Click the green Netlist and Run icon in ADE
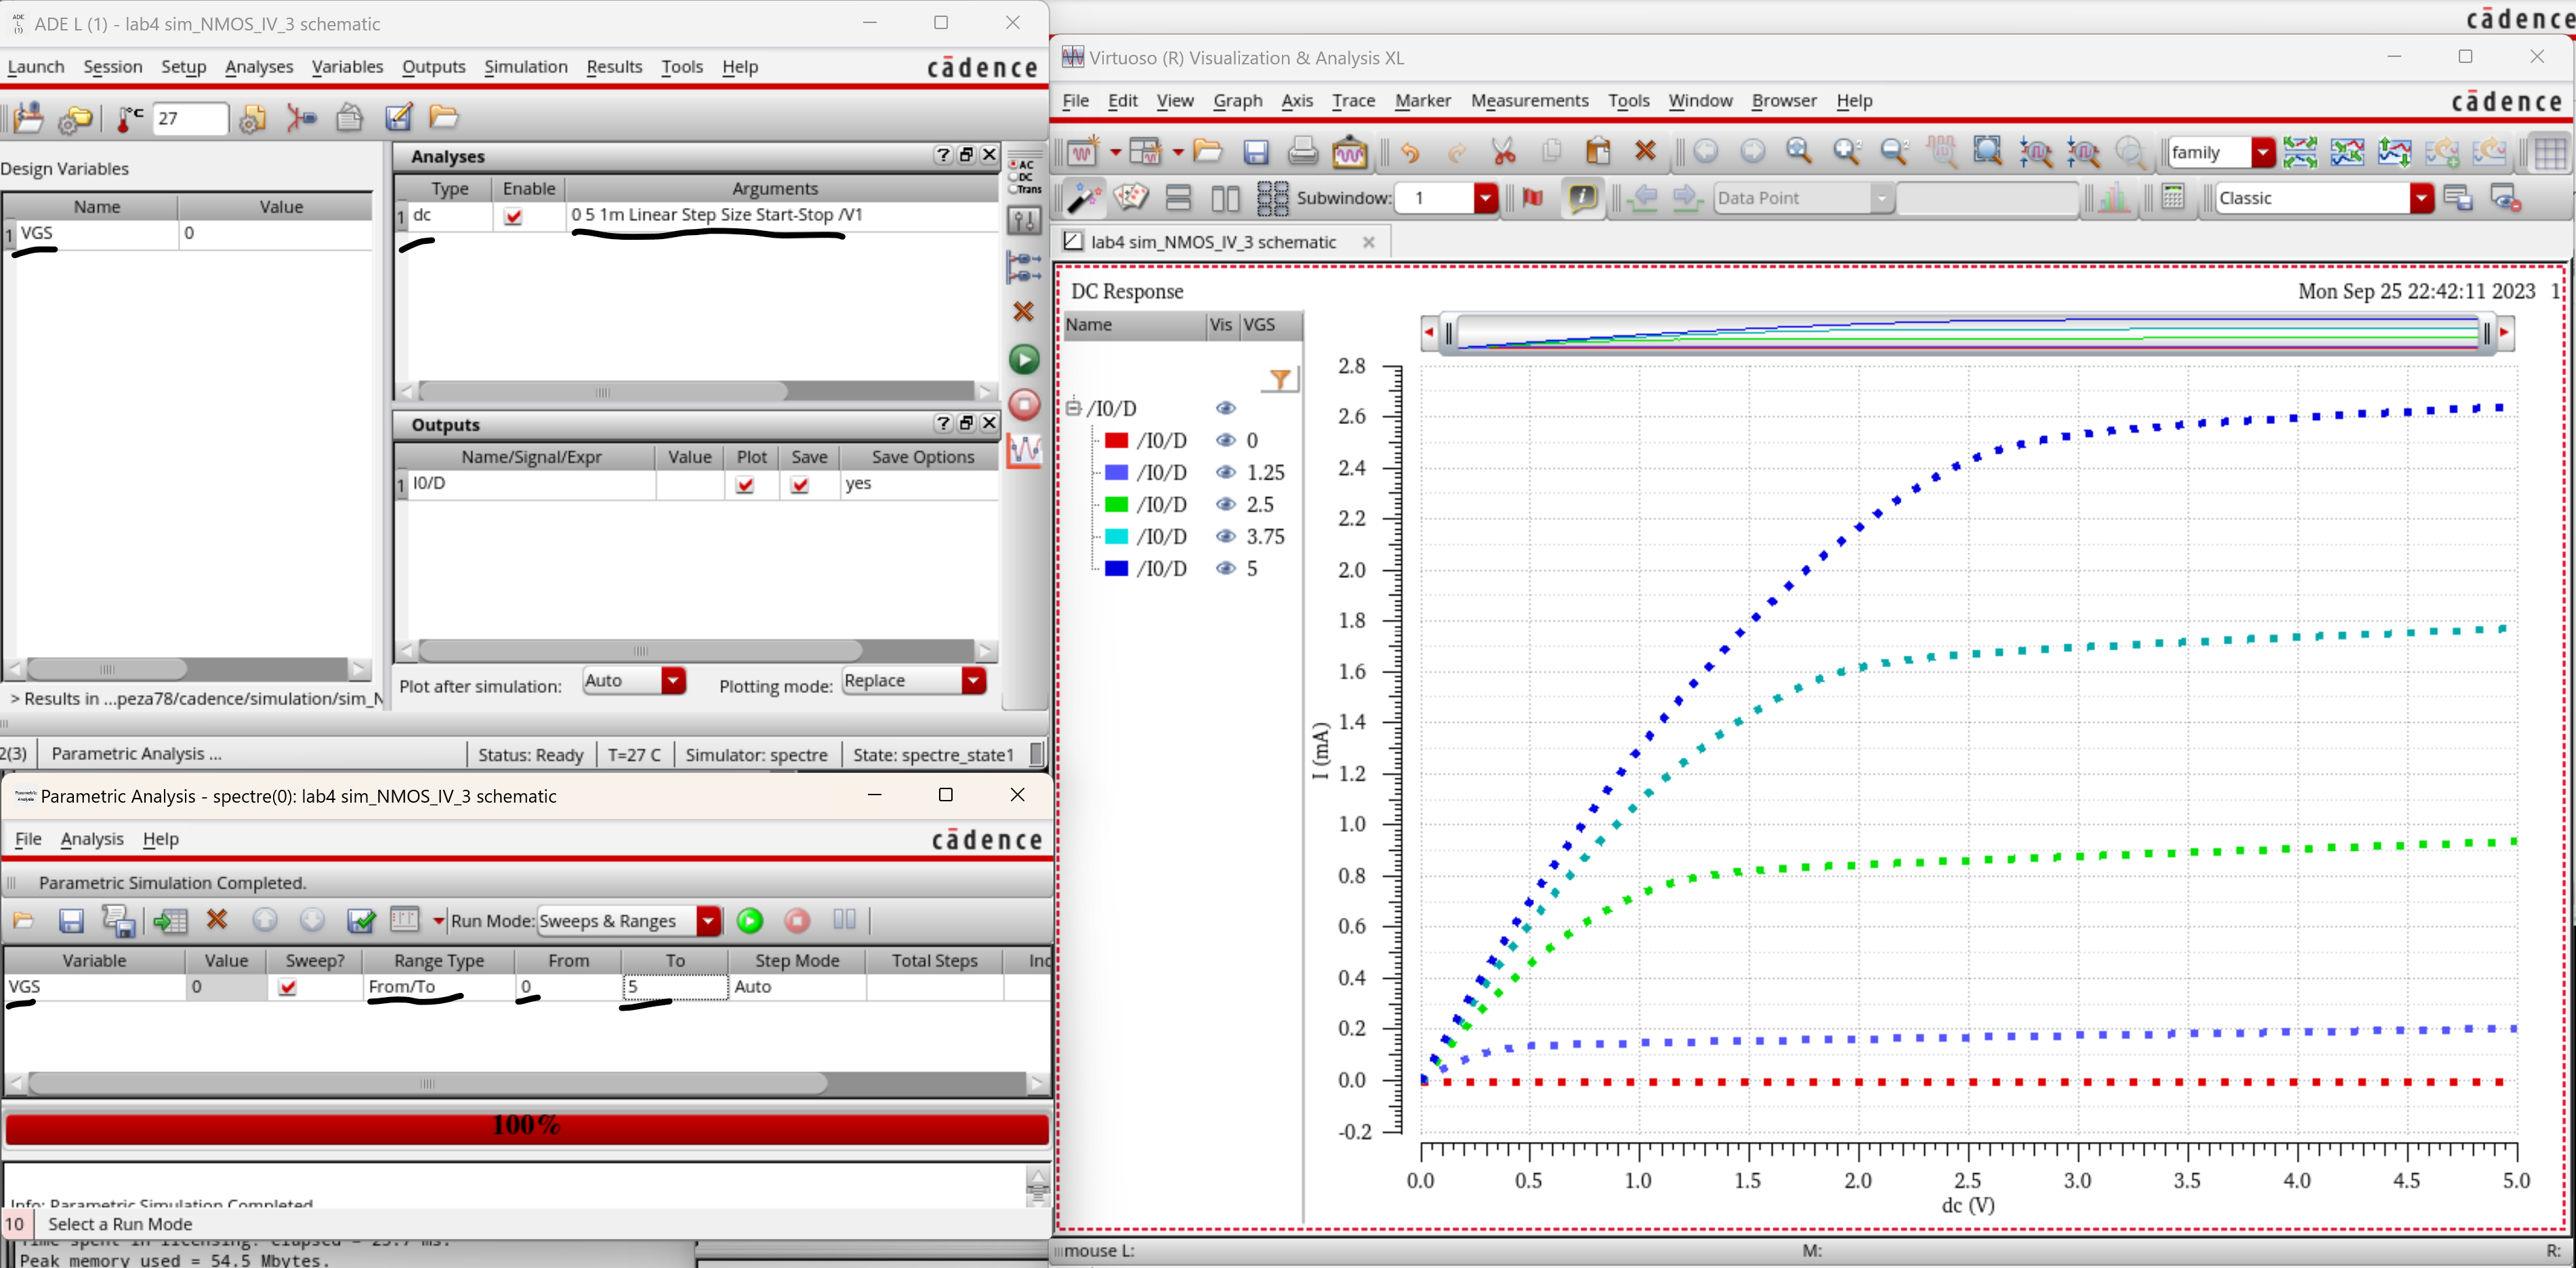 point(1023,359)
